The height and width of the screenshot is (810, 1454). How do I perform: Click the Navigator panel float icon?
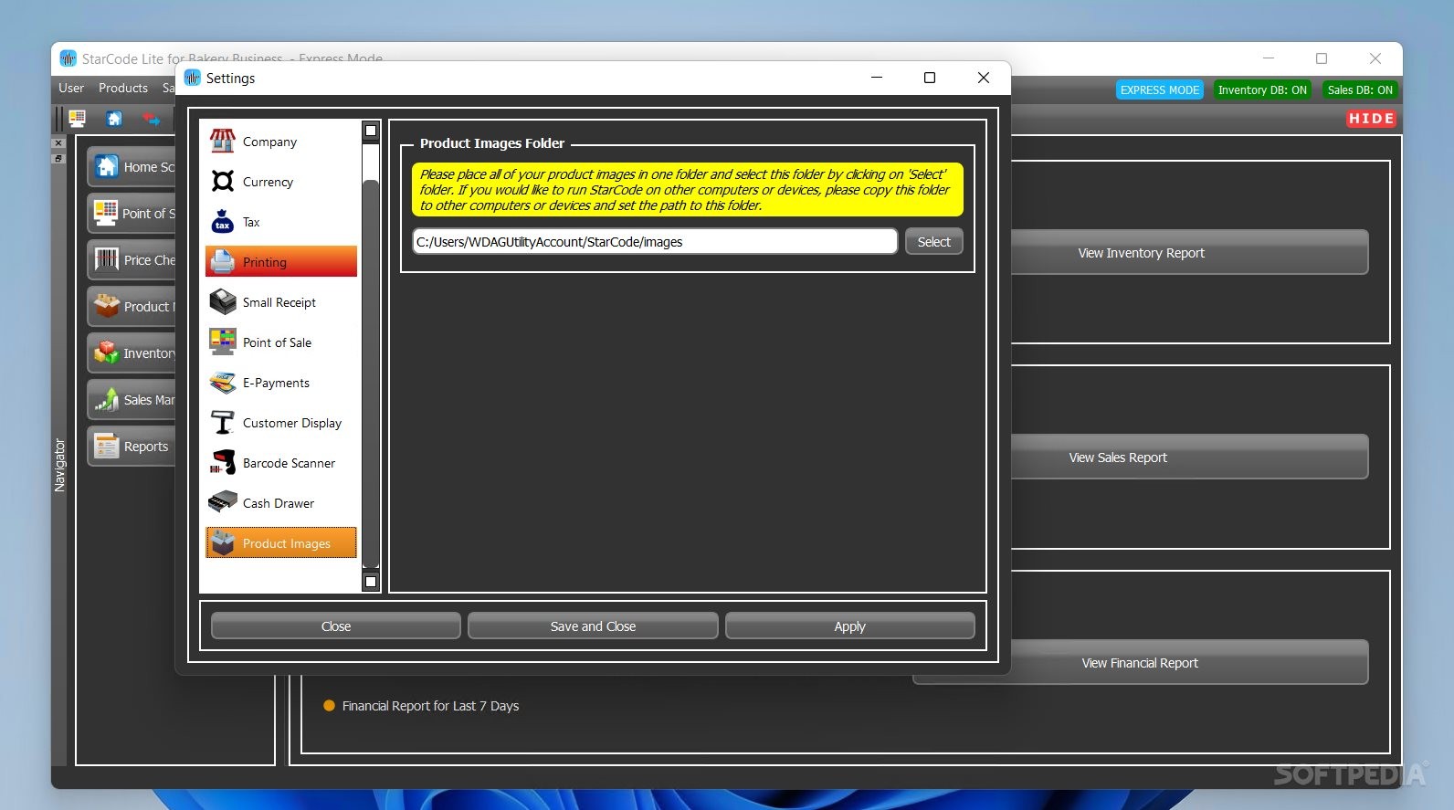click(58, 159)
